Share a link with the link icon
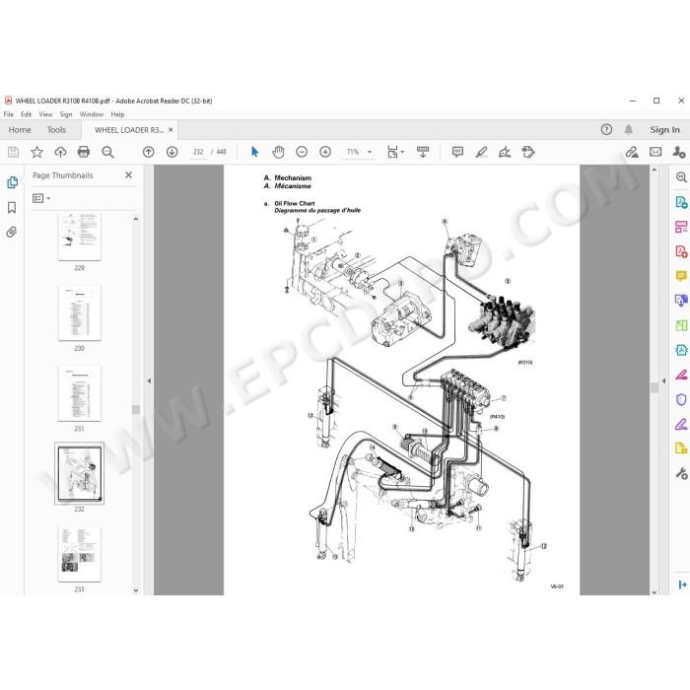Viewport: 690px width, 690px height. (x=632, y=152)
